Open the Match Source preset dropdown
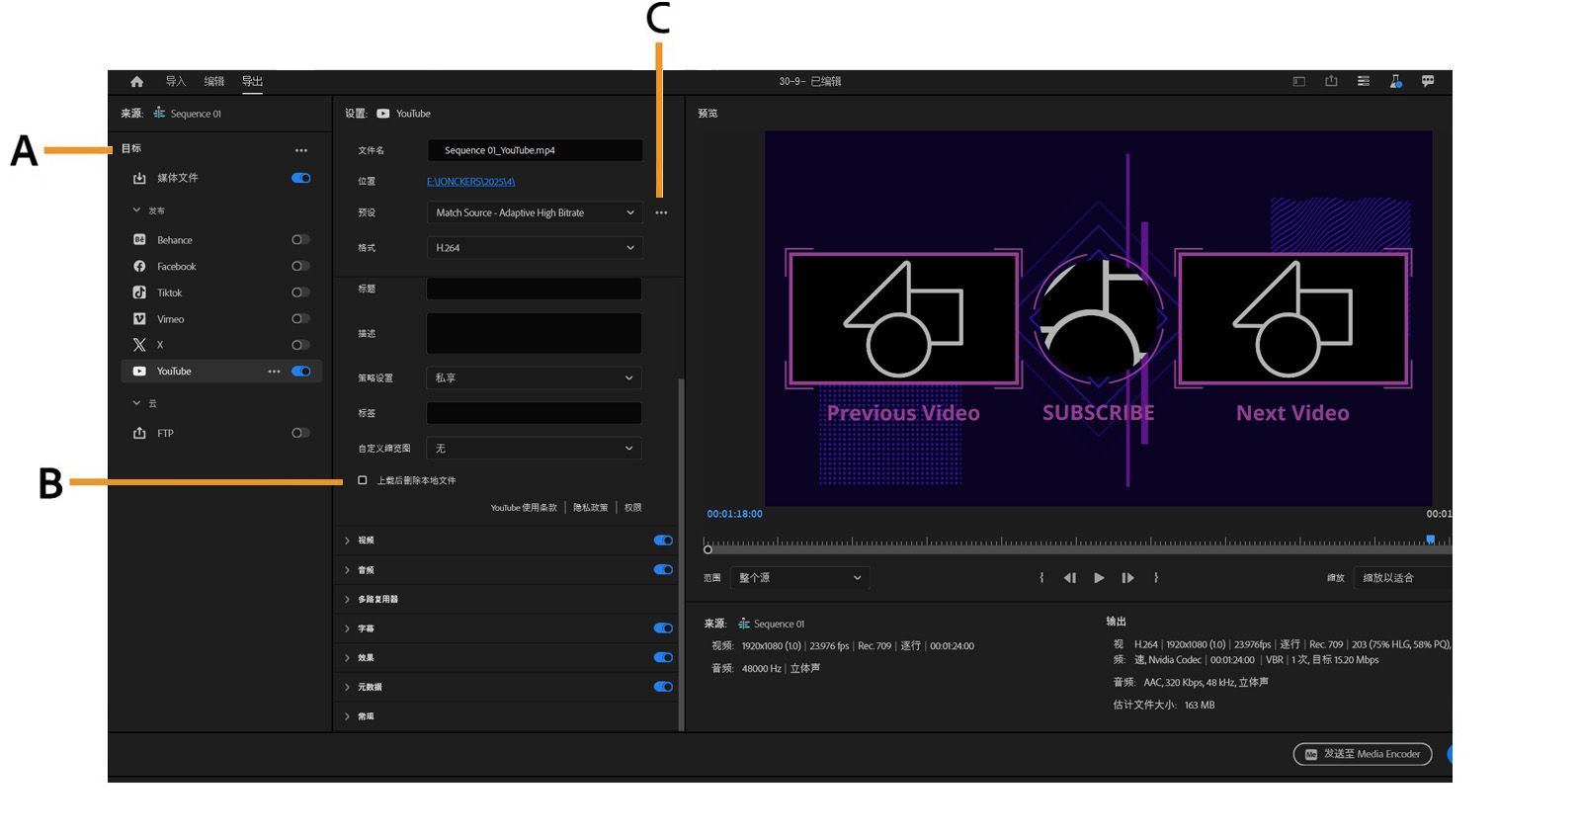The width and height of the screenshot is (1581, 837). click(x=535, y=213)
